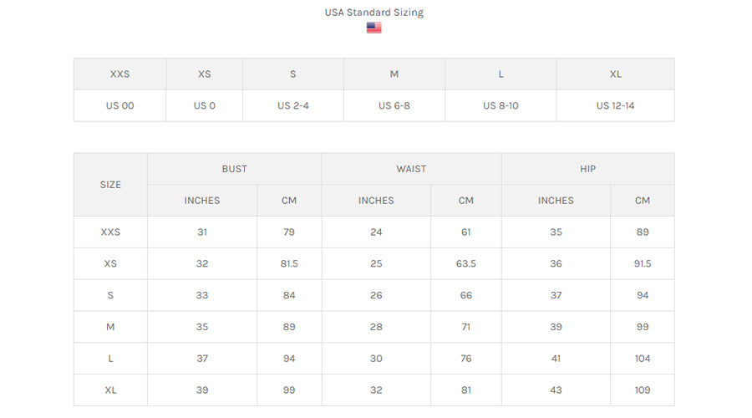Image resolution: width=752 pixels, height=418 pixels.
Task: Click the US 00 size cell
Action: [119, 106]
